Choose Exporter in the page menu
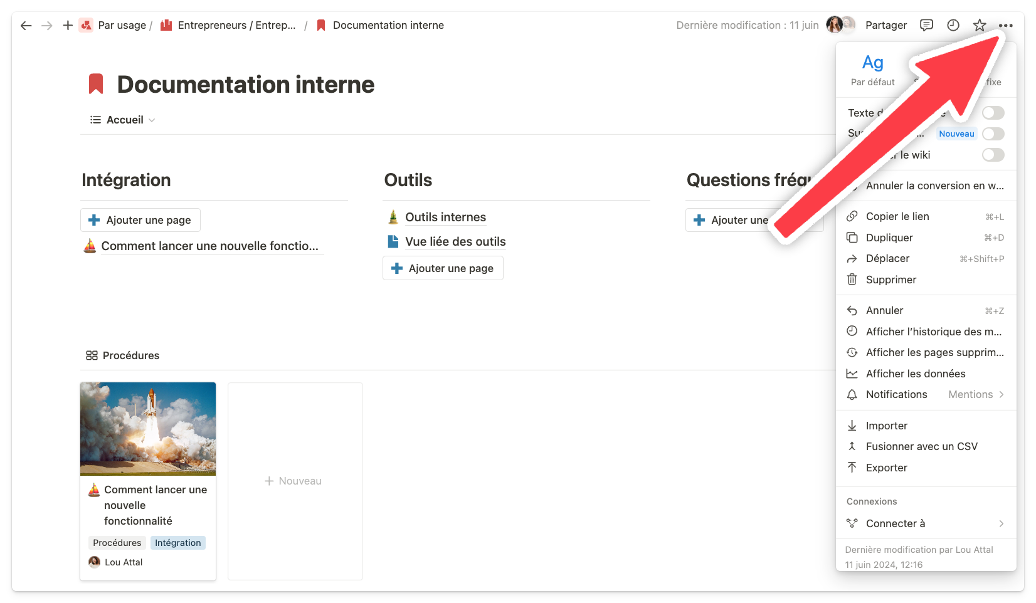1036x603 pixels. 886,468
